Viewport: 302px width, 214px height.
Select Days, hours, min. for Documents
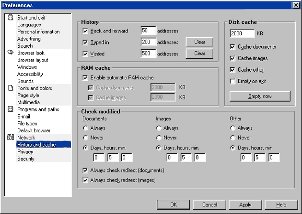click(x=85, y=148)
